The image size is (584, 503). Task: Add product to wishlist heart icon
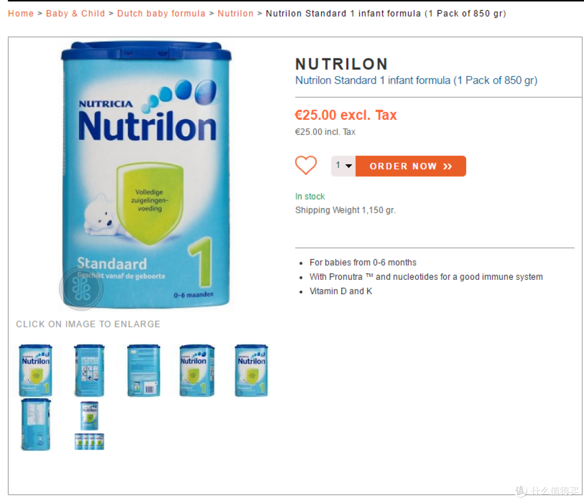(306, 165)
